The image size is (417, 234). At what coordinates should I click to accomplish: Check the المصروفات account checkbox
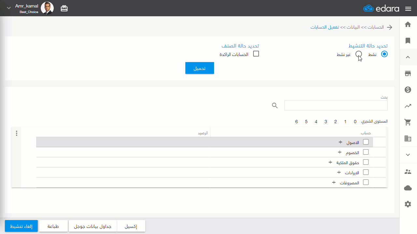[366, 182]
